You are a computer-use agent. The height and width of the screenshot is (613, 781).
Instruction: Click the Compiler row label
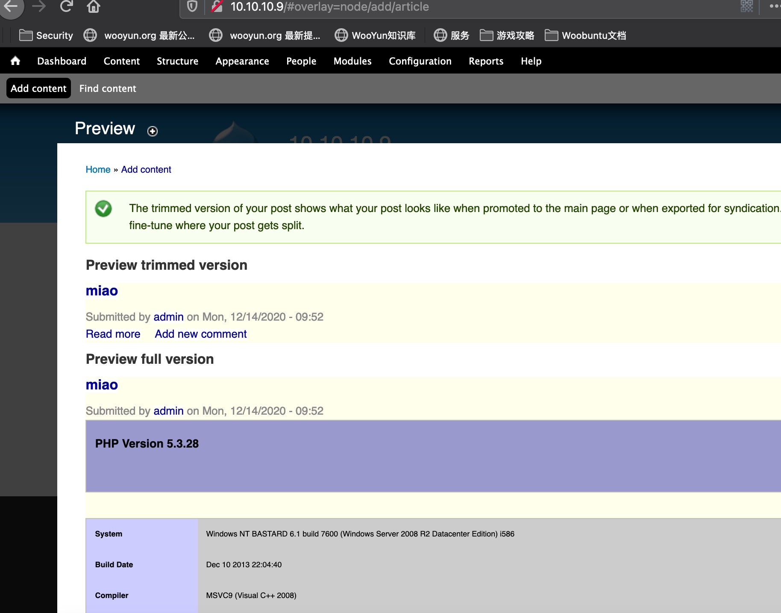[x=112, y=595]
